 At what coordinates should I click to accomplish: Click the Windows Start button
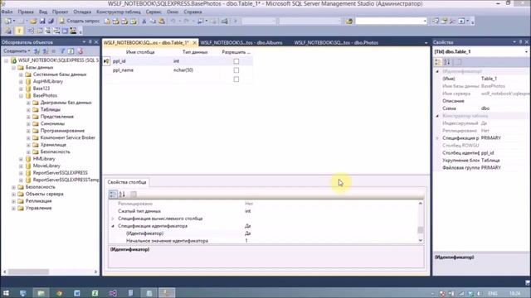tap(6, 293)
